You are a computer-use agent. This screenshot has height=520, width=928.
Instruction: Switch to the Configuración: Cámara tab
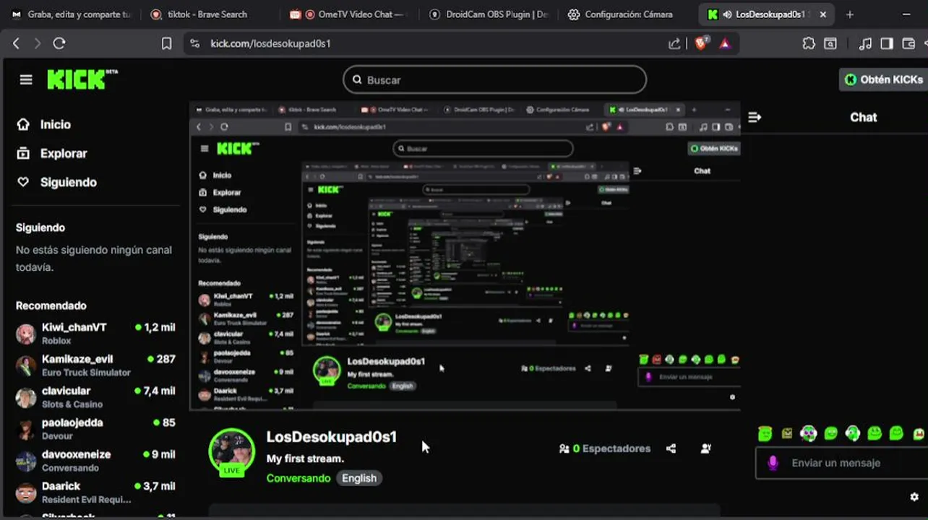[627, 14]
